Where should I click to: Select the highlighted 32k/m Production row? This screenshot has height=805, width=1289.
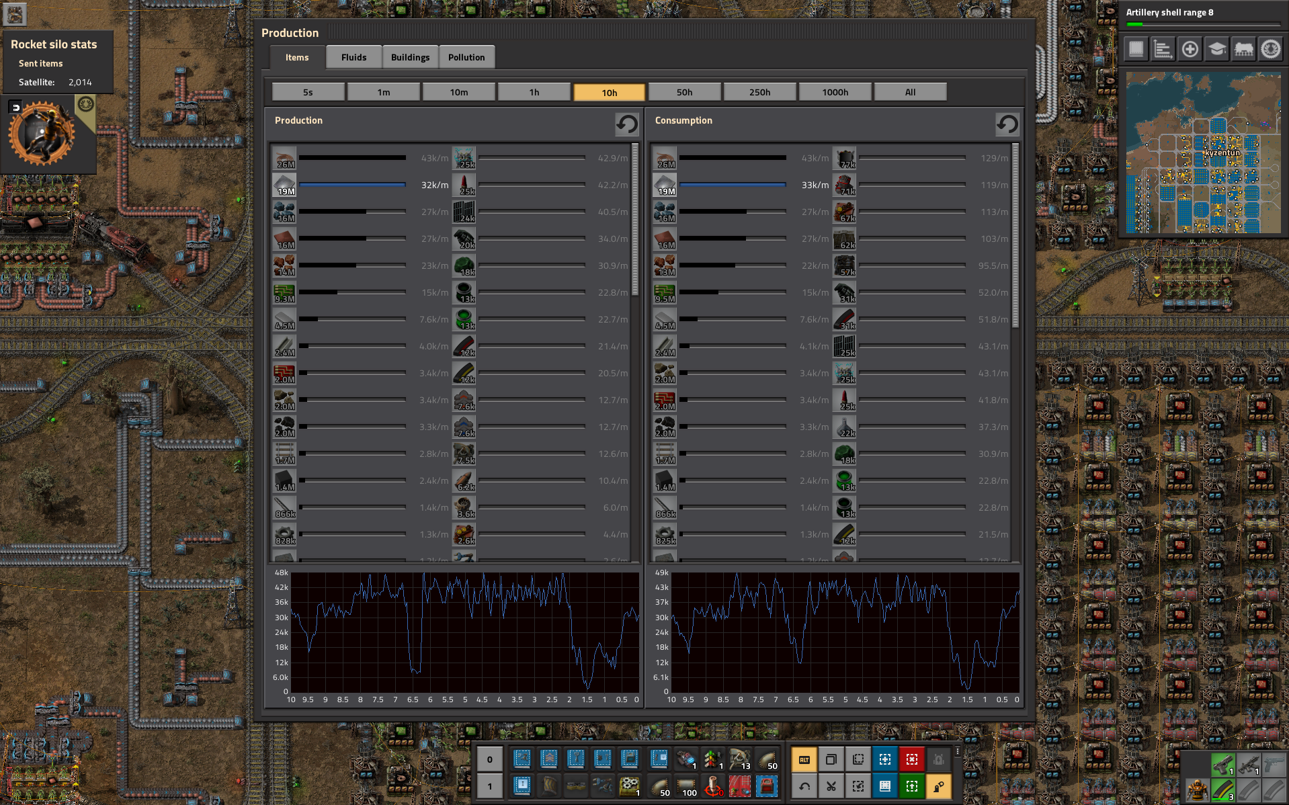coord(361,185)
